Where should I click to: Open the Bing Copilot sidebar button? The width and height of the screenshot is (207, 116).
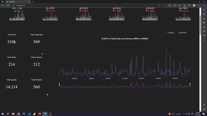(204, 5)
